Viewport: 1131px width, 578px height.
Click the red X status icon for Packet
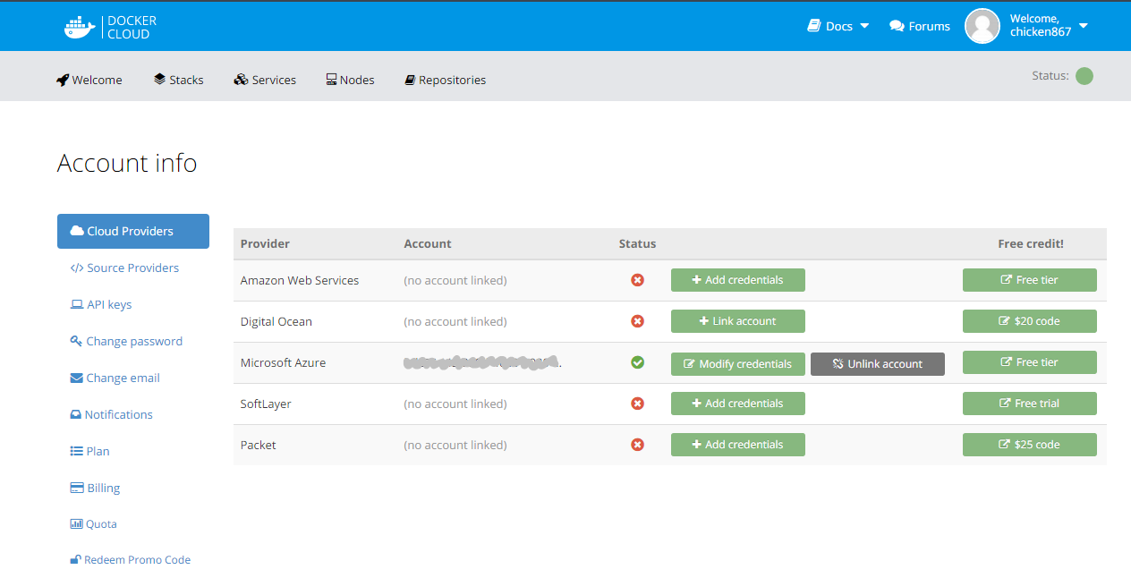point(637,445)
